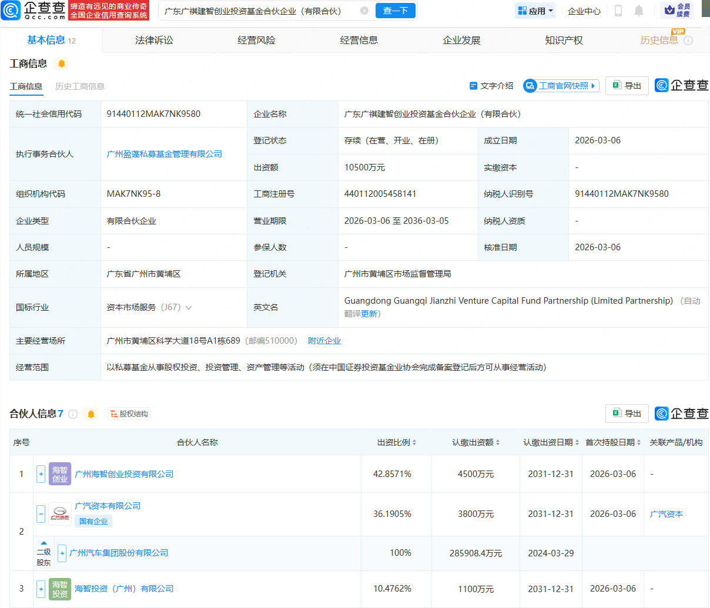Click the Excel export icon in 合伙人信息 section
This screenshot has width=710, height=608.
click(x=617, y=414)
